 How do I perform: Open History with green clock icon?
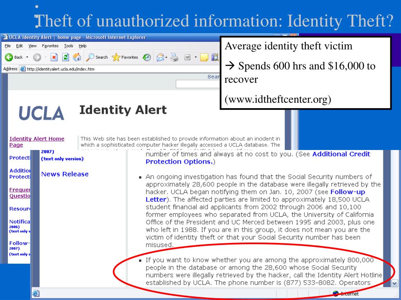pyautogui.click(x=147, y=57)
